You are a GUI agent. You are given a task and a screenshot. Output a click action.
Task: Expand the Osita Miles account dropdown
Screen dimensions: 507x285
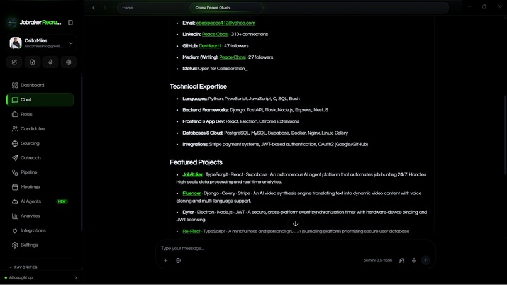point(71,43)
